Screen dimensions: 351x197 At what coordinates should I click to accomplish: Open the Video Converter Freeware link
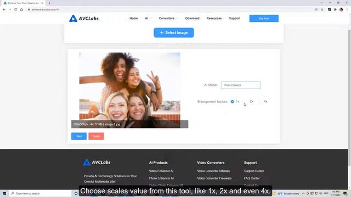coord(214,178)
